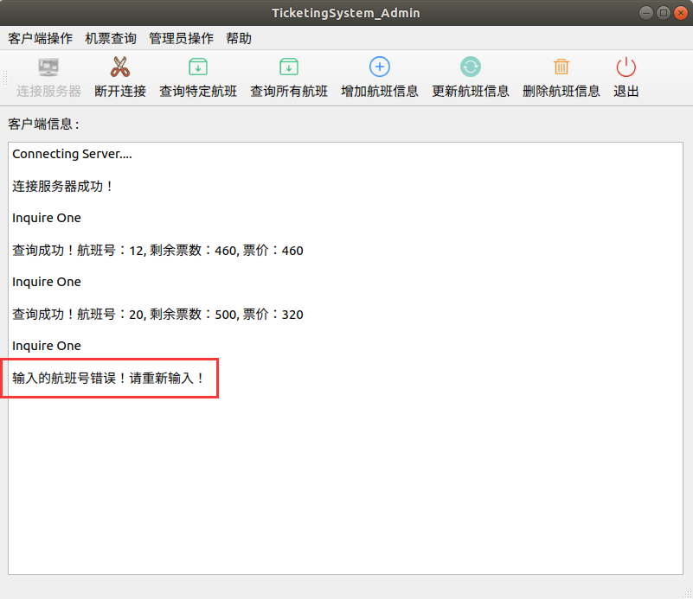Click the 输入的航班号错误 error message line
This screenshot has width=693, height=599.
[x=108, y=379]
